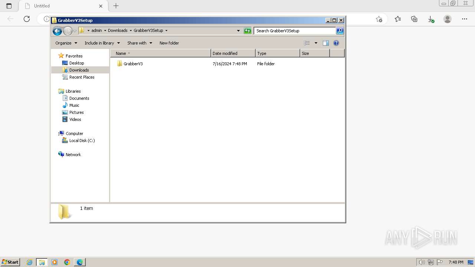The image size is (475, 267).
Task: Select Recent Places in the navigation pane
Action: point(78,77)
